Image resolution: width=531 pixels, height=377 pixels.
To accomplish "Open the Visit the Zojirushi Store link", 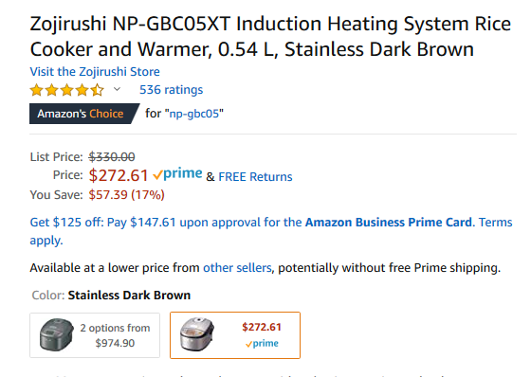I will [x=95, y=72].
